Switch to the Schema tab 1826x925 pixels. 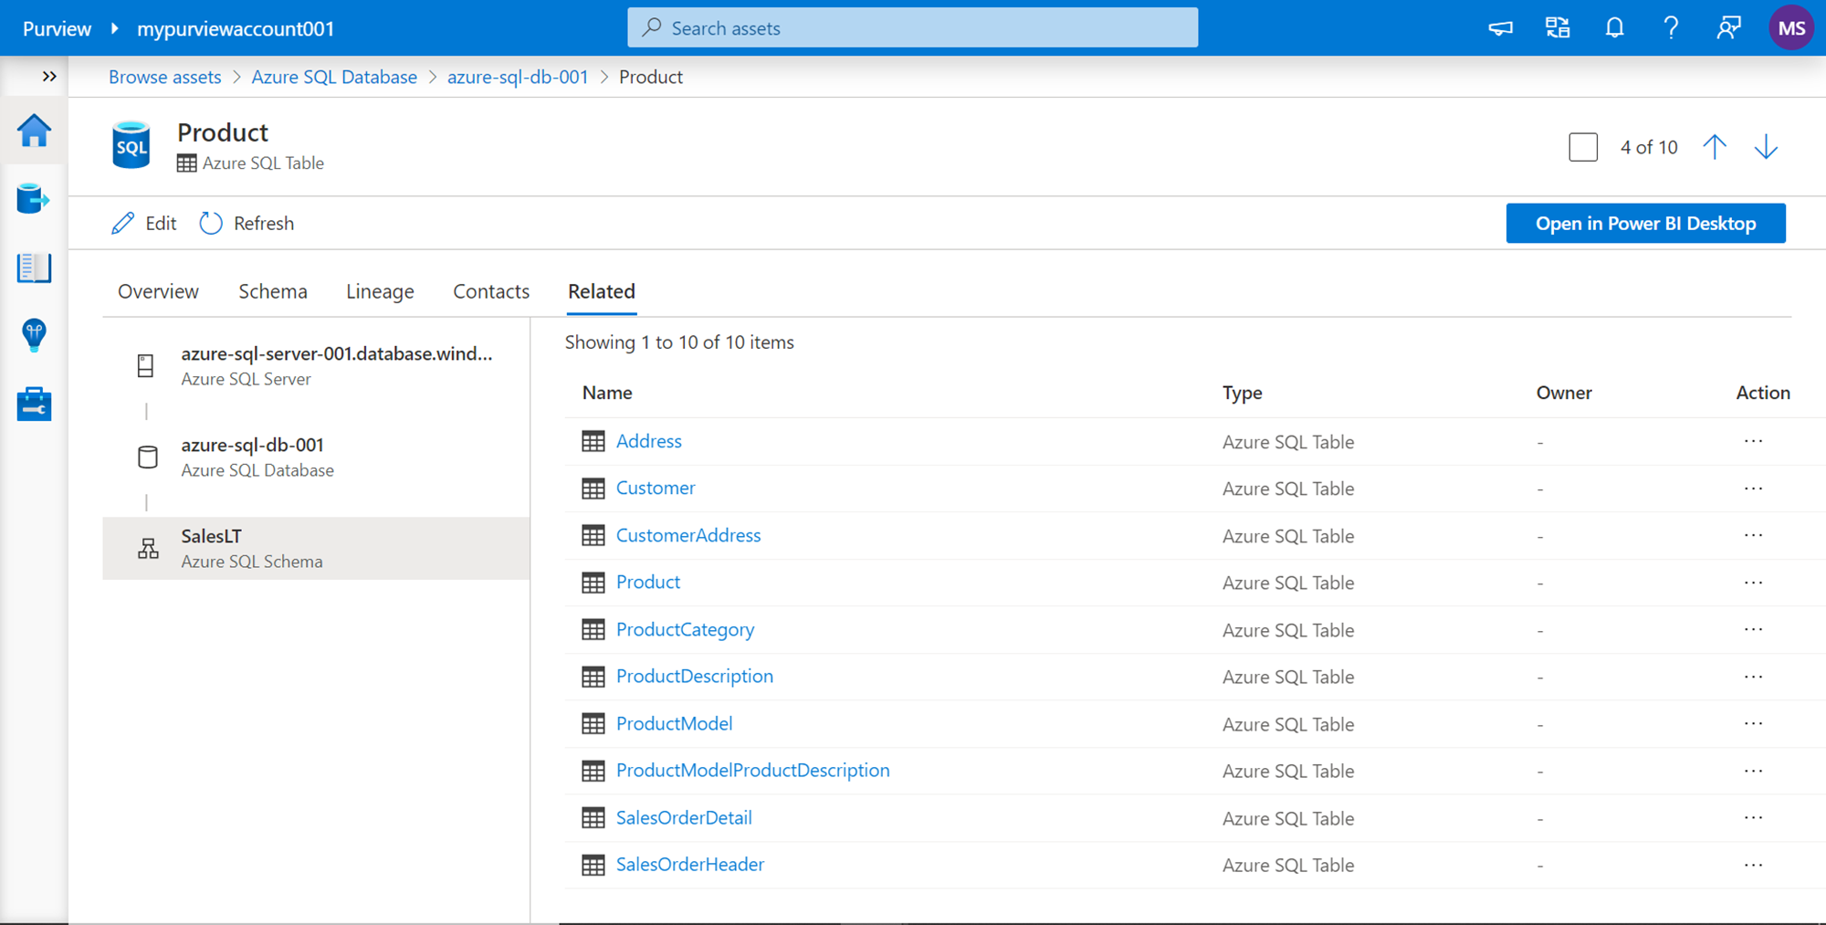click(x=272, y=291)
